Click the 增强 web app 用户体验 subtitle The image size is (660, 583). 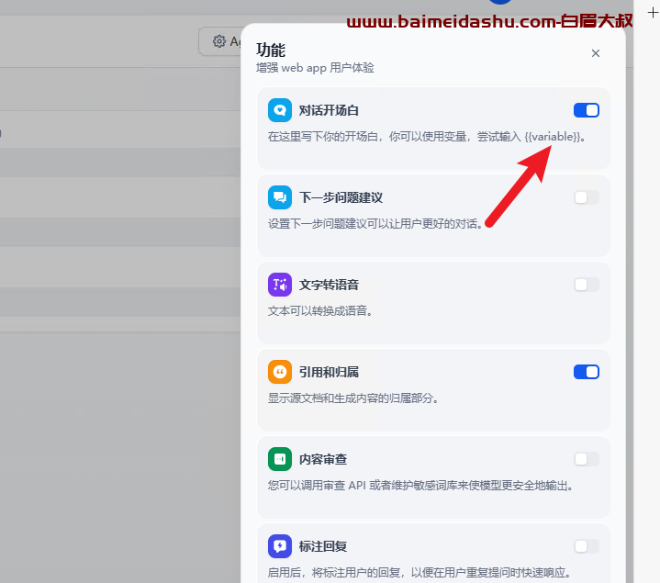click(315, 68)
